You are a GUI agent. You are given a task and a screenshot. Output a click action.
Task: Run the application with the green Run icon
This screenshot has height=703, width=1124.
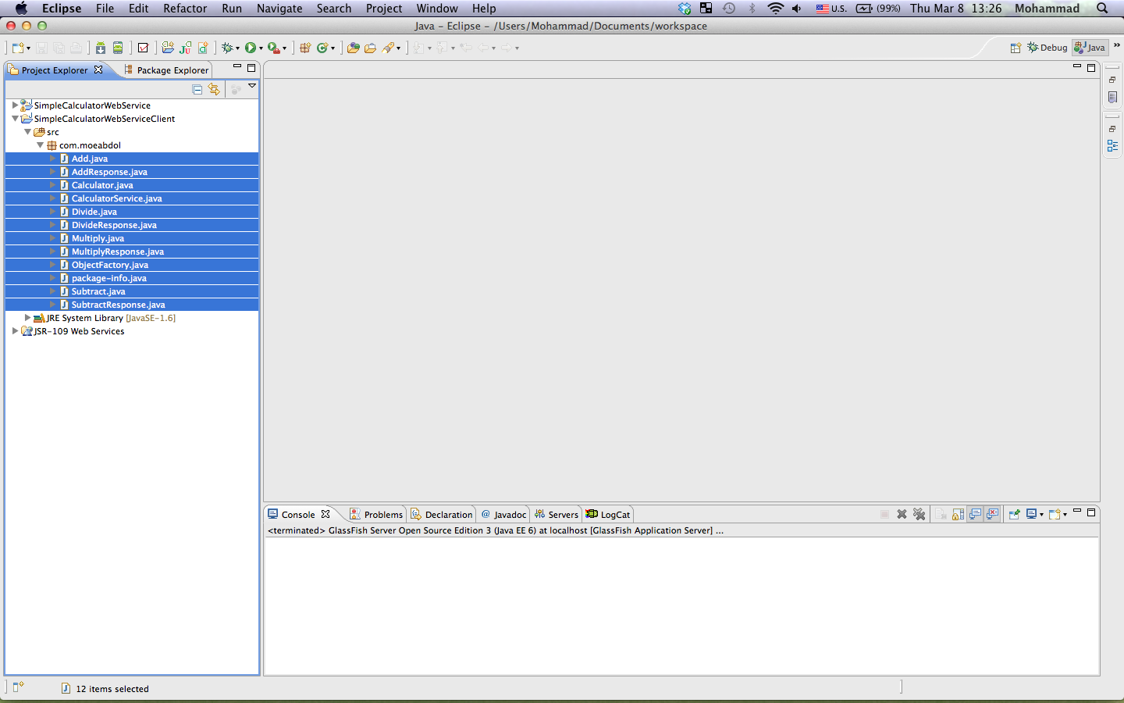pos(251,48)
